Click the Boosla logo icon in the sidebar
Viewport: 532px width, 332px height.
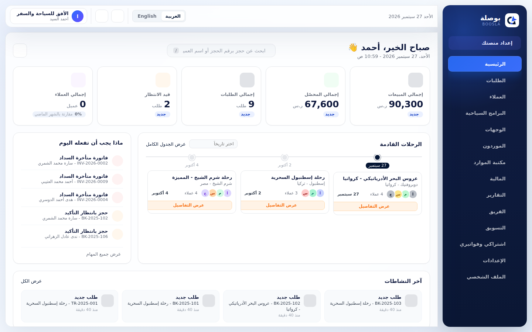[512, 20]
